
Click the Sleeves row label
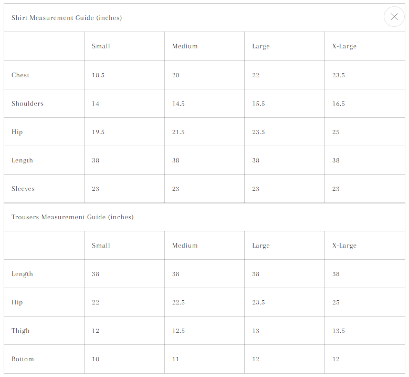(23, 189)
